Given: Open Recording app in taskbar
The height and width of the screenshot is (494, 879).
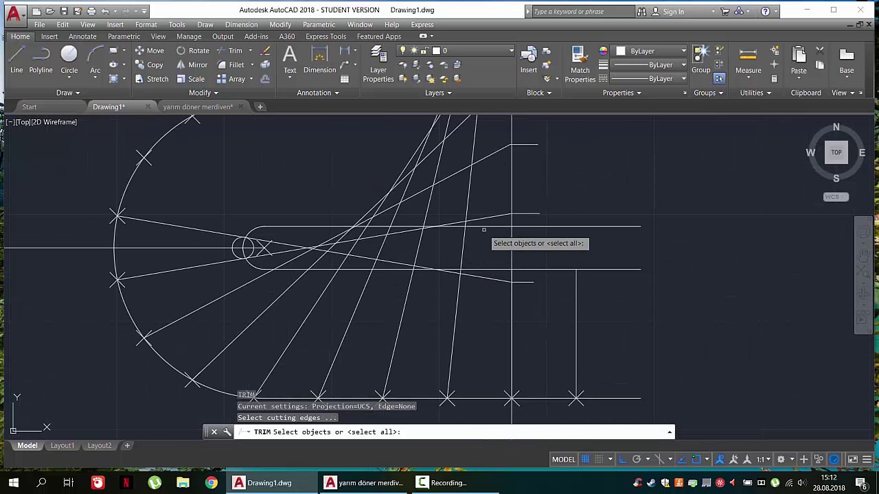Looking at the screenshot, I should click(x=443, y=483).
